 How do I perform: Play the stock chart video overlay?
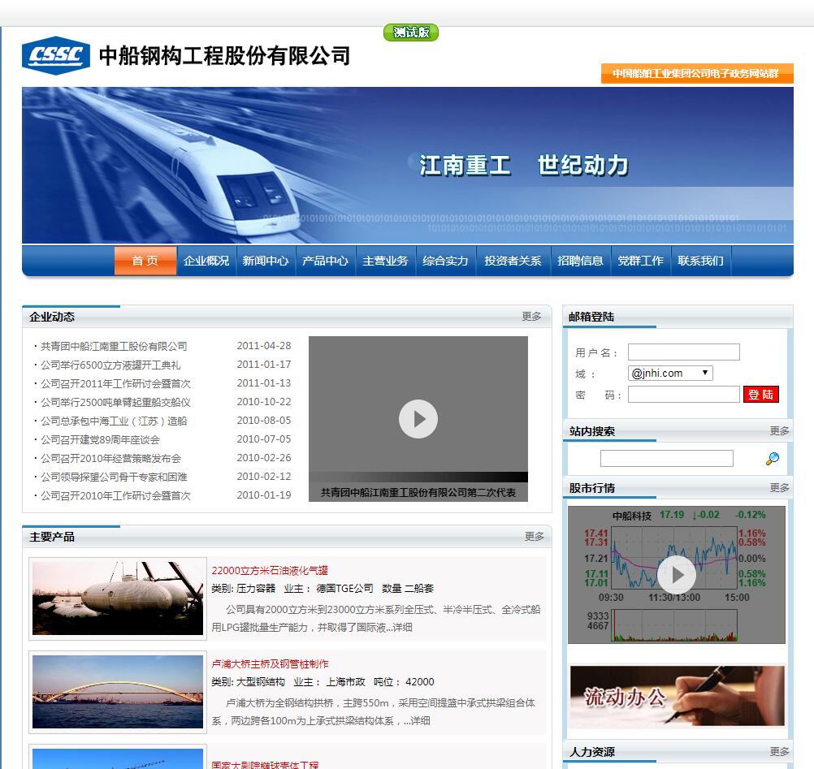coord(677,574)
